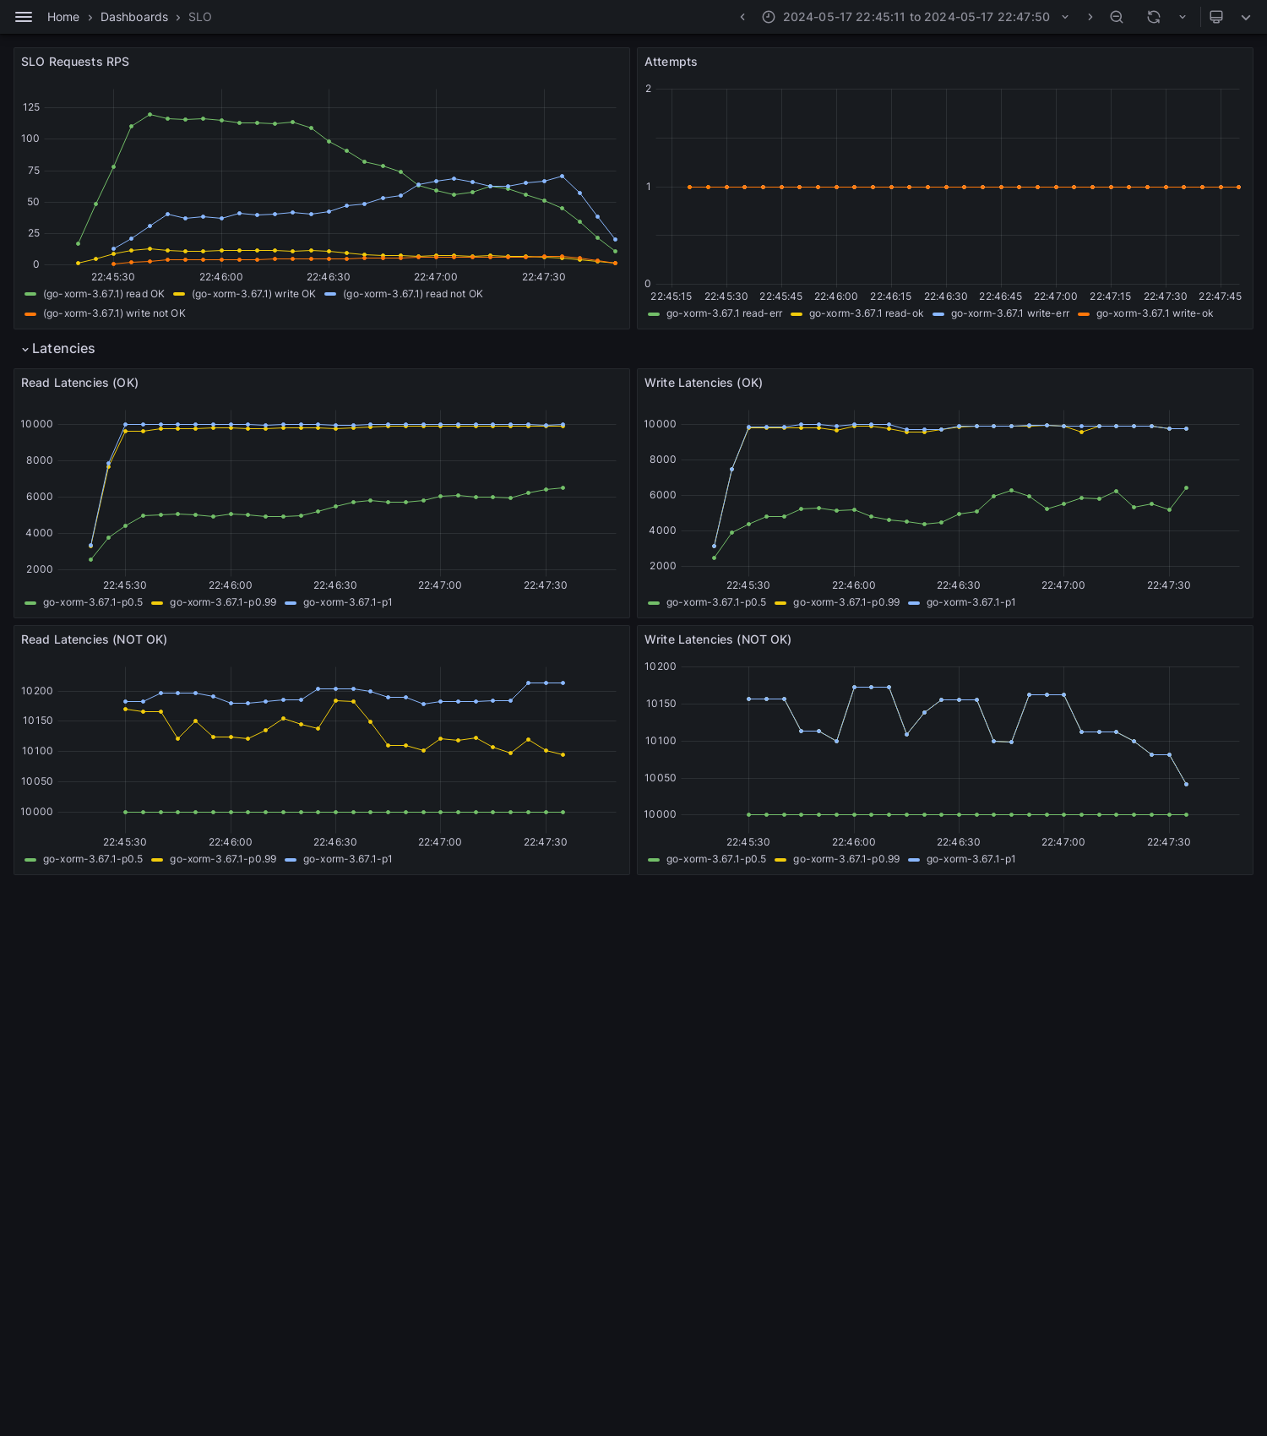Click green read OK color swatch in RPS legend
1267x1436 pixels.
[30, 294]
